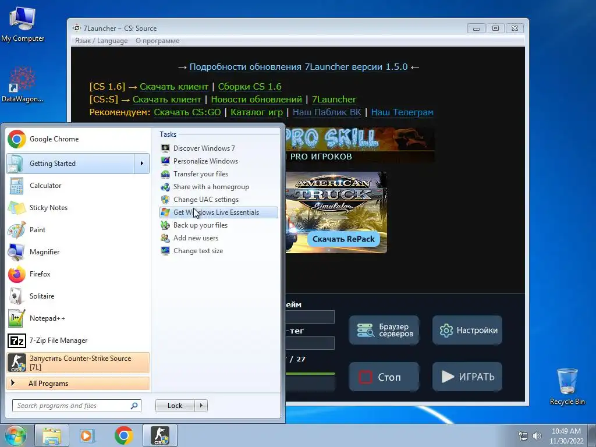Open Share with a homegroup task

(219, 187)
